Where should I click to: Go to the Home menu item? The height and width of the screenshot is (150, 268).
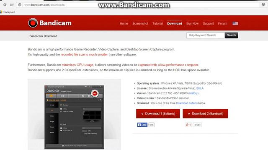tap(124, 23)
